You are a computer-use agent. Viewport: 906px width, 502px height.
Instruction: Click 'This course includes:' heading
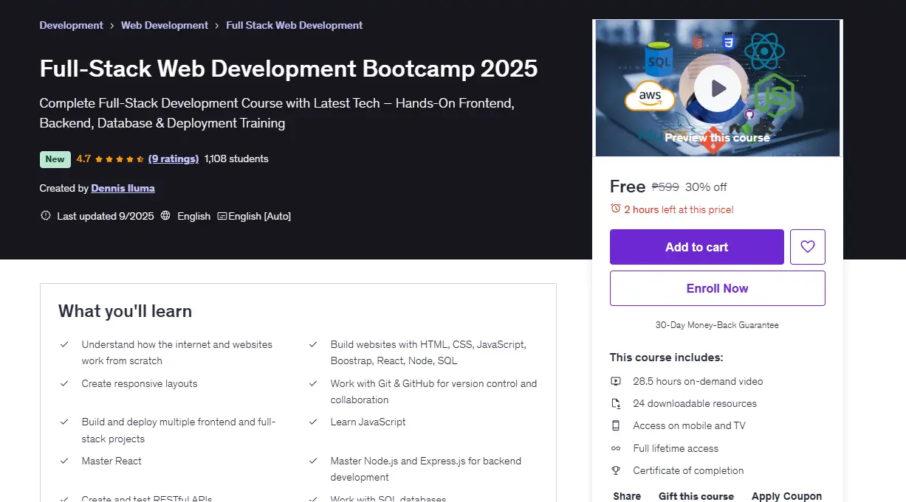(666, 358)
